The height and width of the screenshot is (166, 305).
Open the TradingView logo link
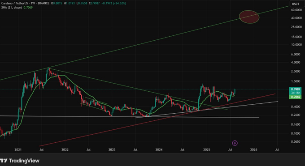pyautogui.click(x=20, y=161)
